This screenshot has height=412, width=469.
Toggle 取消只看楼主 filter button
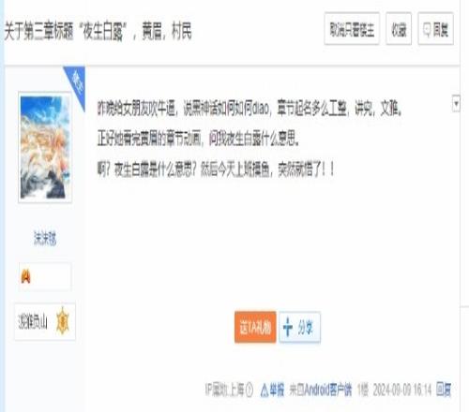tap(352, 29)
